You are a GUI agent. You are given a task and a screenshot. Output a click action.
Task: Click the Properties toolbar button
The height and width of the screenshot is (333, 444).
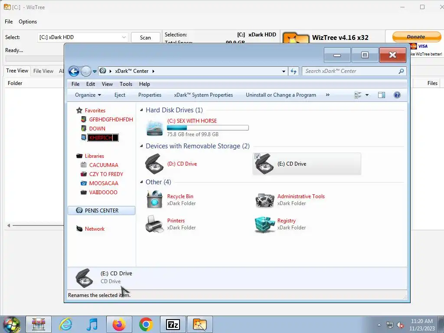[150, 95]
